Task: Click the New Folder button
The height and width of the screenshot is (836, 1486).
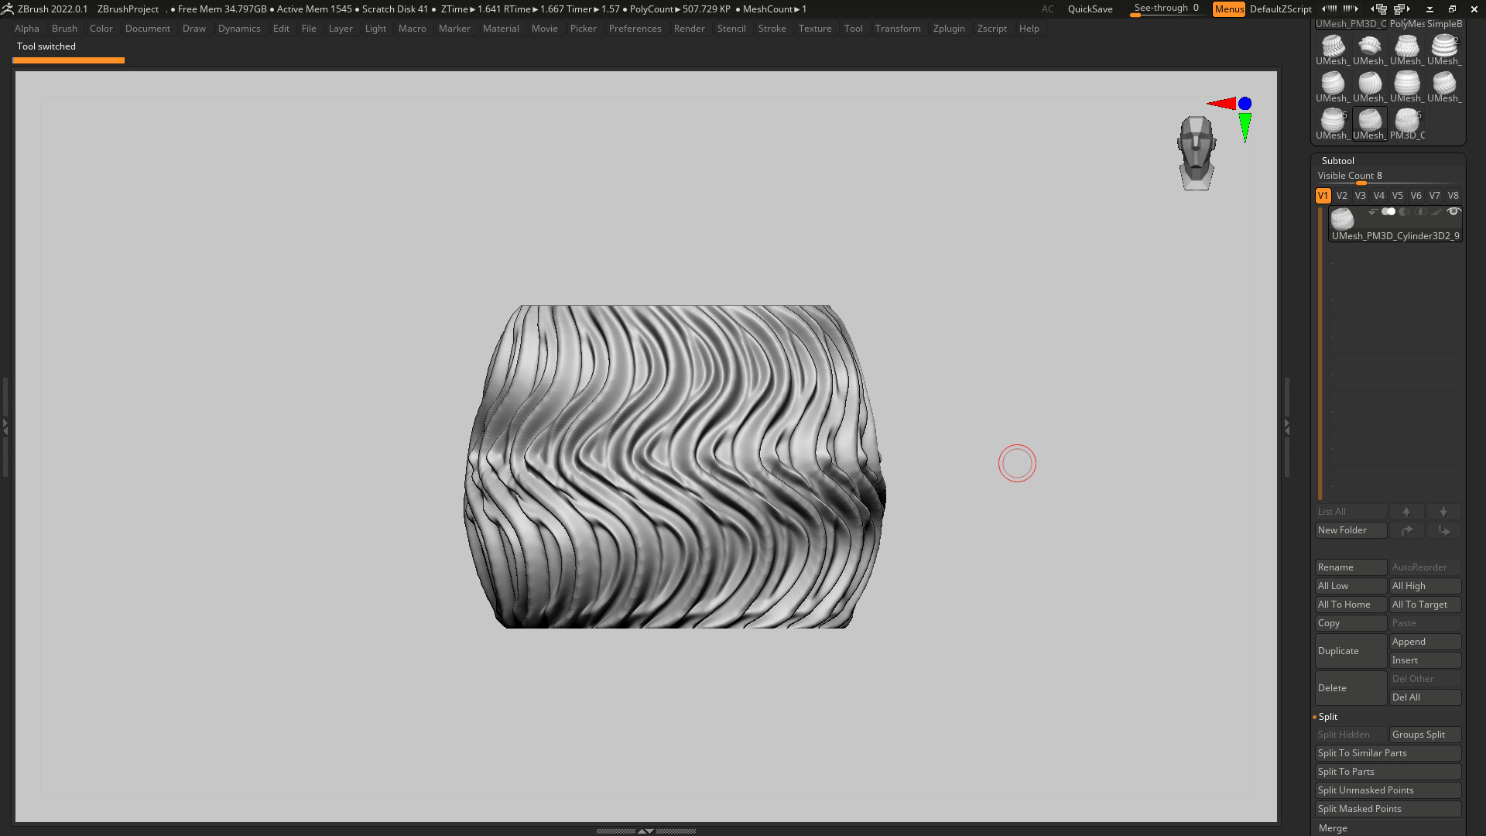Action: click(x=1351, y=530)
